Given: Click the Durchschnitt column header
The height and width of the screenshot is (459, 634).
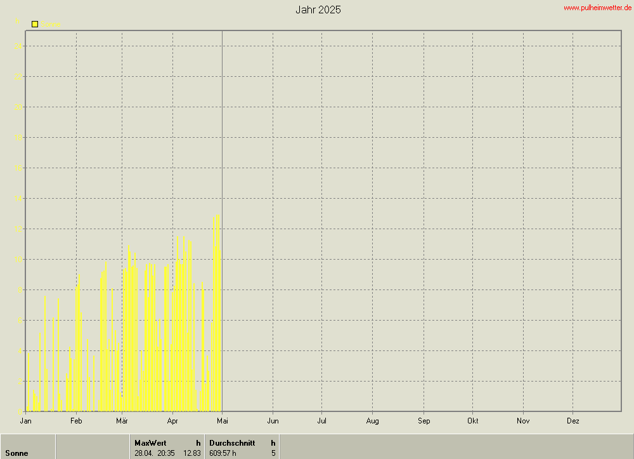Looking at the screenshot, I should coord(232,443).
